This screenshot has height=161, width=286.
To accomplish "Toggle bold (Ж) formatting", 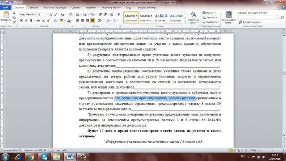I will (x=21, y=21).
